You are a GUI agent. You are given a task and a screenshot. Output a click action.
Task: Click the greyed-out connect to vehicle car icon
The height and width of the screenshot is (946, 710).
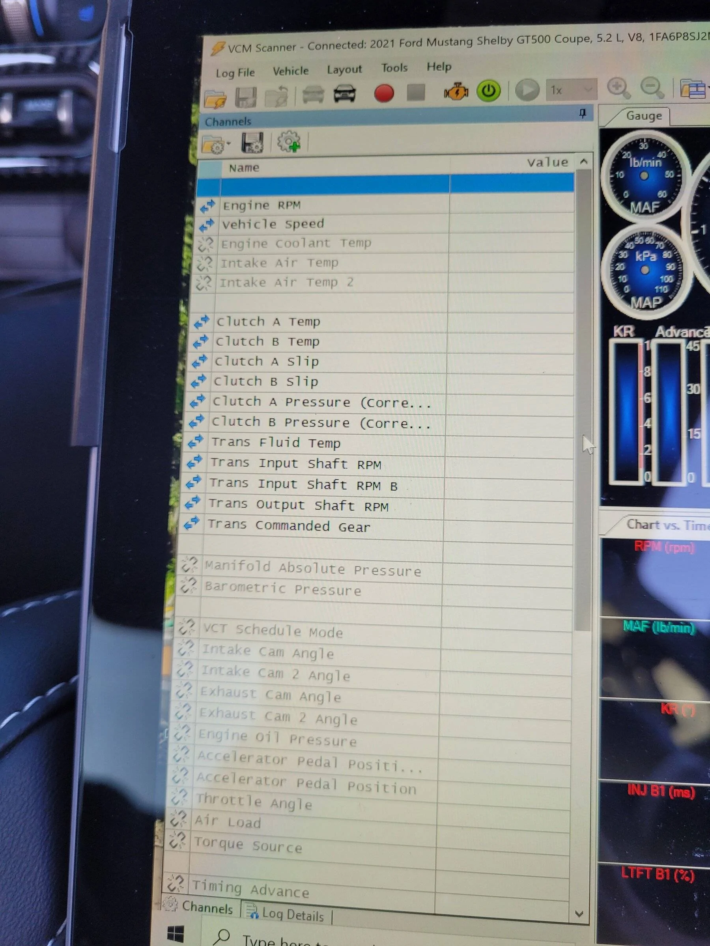click(313, 94)
